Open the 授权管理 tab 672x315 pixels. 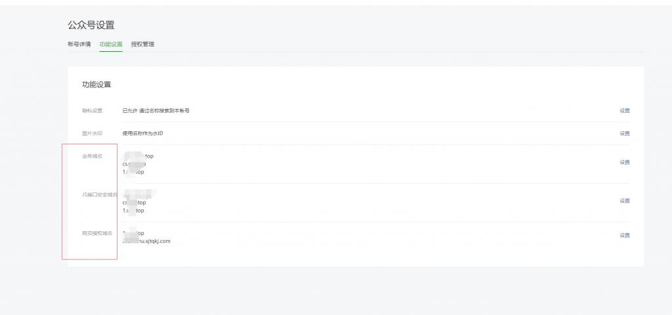click(142, 44)
